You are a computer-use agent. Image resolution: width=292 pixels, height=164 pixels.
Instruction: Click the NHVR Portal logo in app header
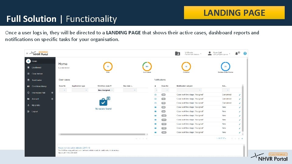coord(39,53)
